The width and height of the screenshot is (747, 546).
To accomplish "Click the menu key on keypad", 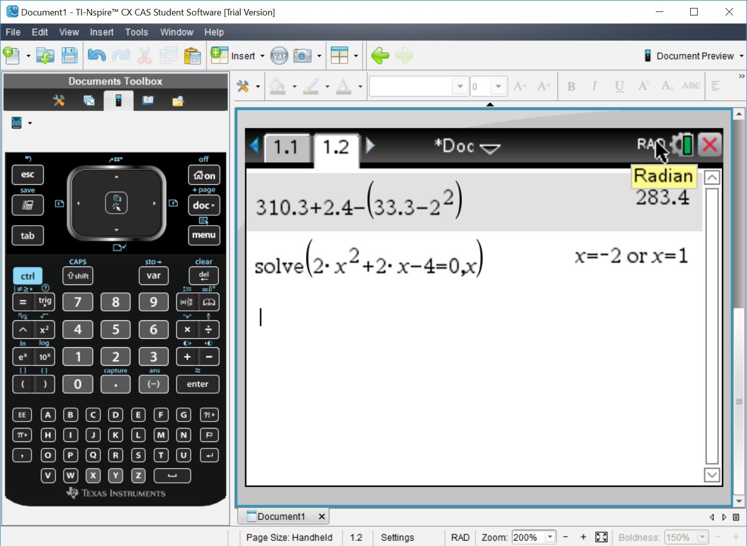I will pos(204,235).
